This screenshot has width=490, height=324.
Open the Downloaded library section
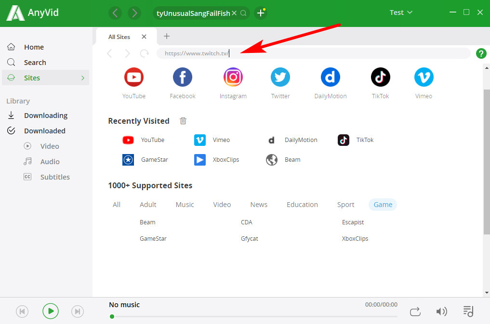click(46, 131)
